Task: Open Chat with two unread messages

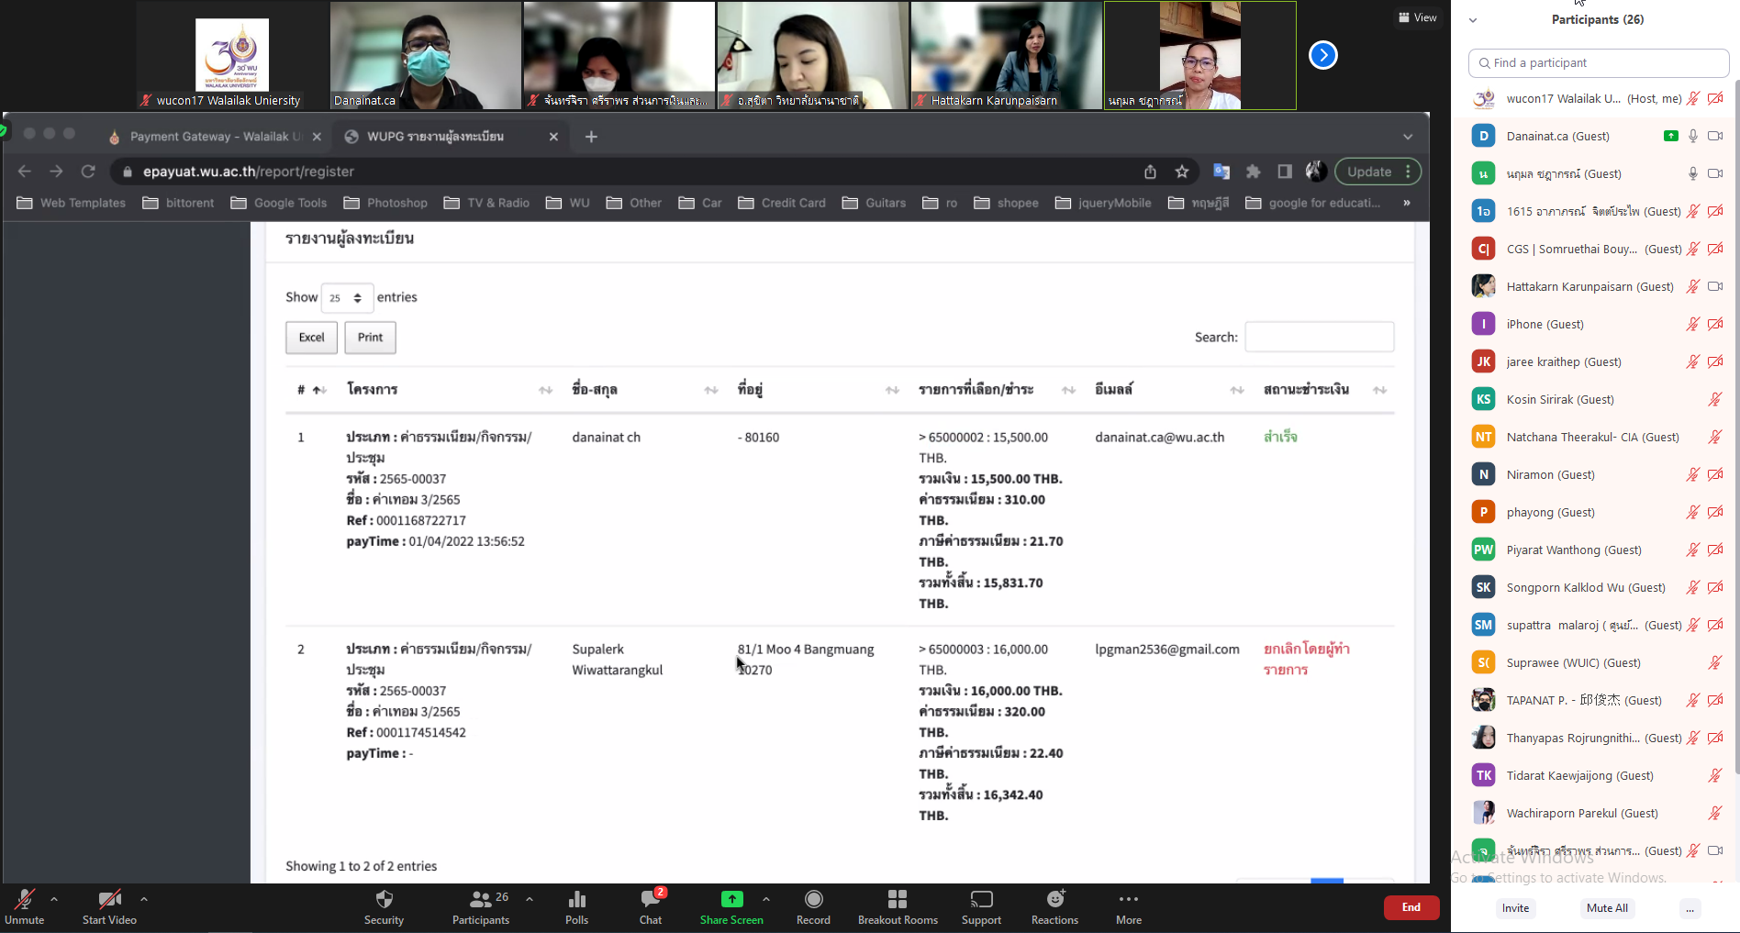Action: coord(651,900)
